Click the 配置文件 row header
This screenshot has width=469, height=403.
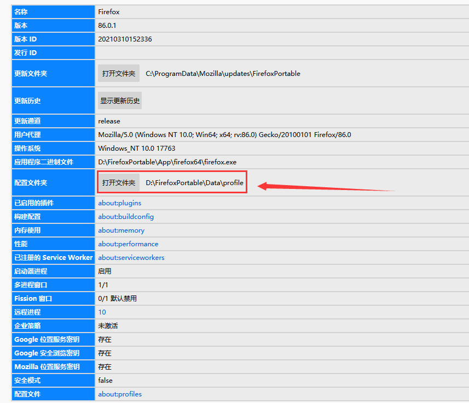click(x=53, y=394)
